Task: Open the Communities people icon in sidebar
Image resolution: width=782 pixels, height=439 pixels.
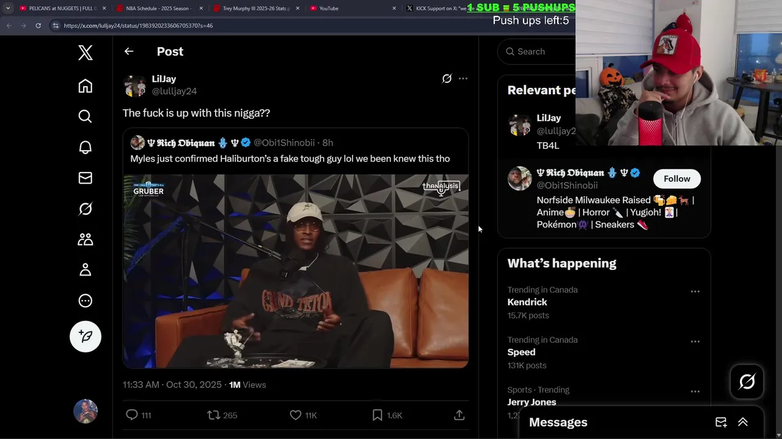Action: click(x=85, y=239)
